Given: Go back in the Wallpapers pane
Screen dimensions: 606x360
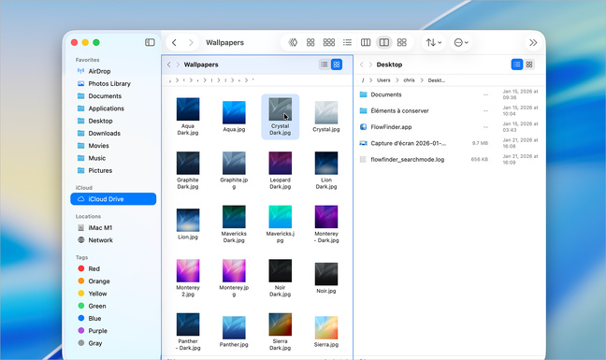Looking at the screenshot, I should point(169,65).
